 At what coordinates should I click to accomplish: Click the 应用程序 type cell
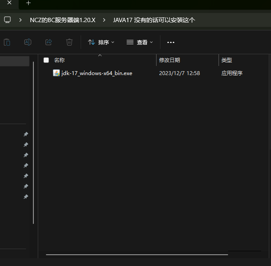click(x=232, y=73)
